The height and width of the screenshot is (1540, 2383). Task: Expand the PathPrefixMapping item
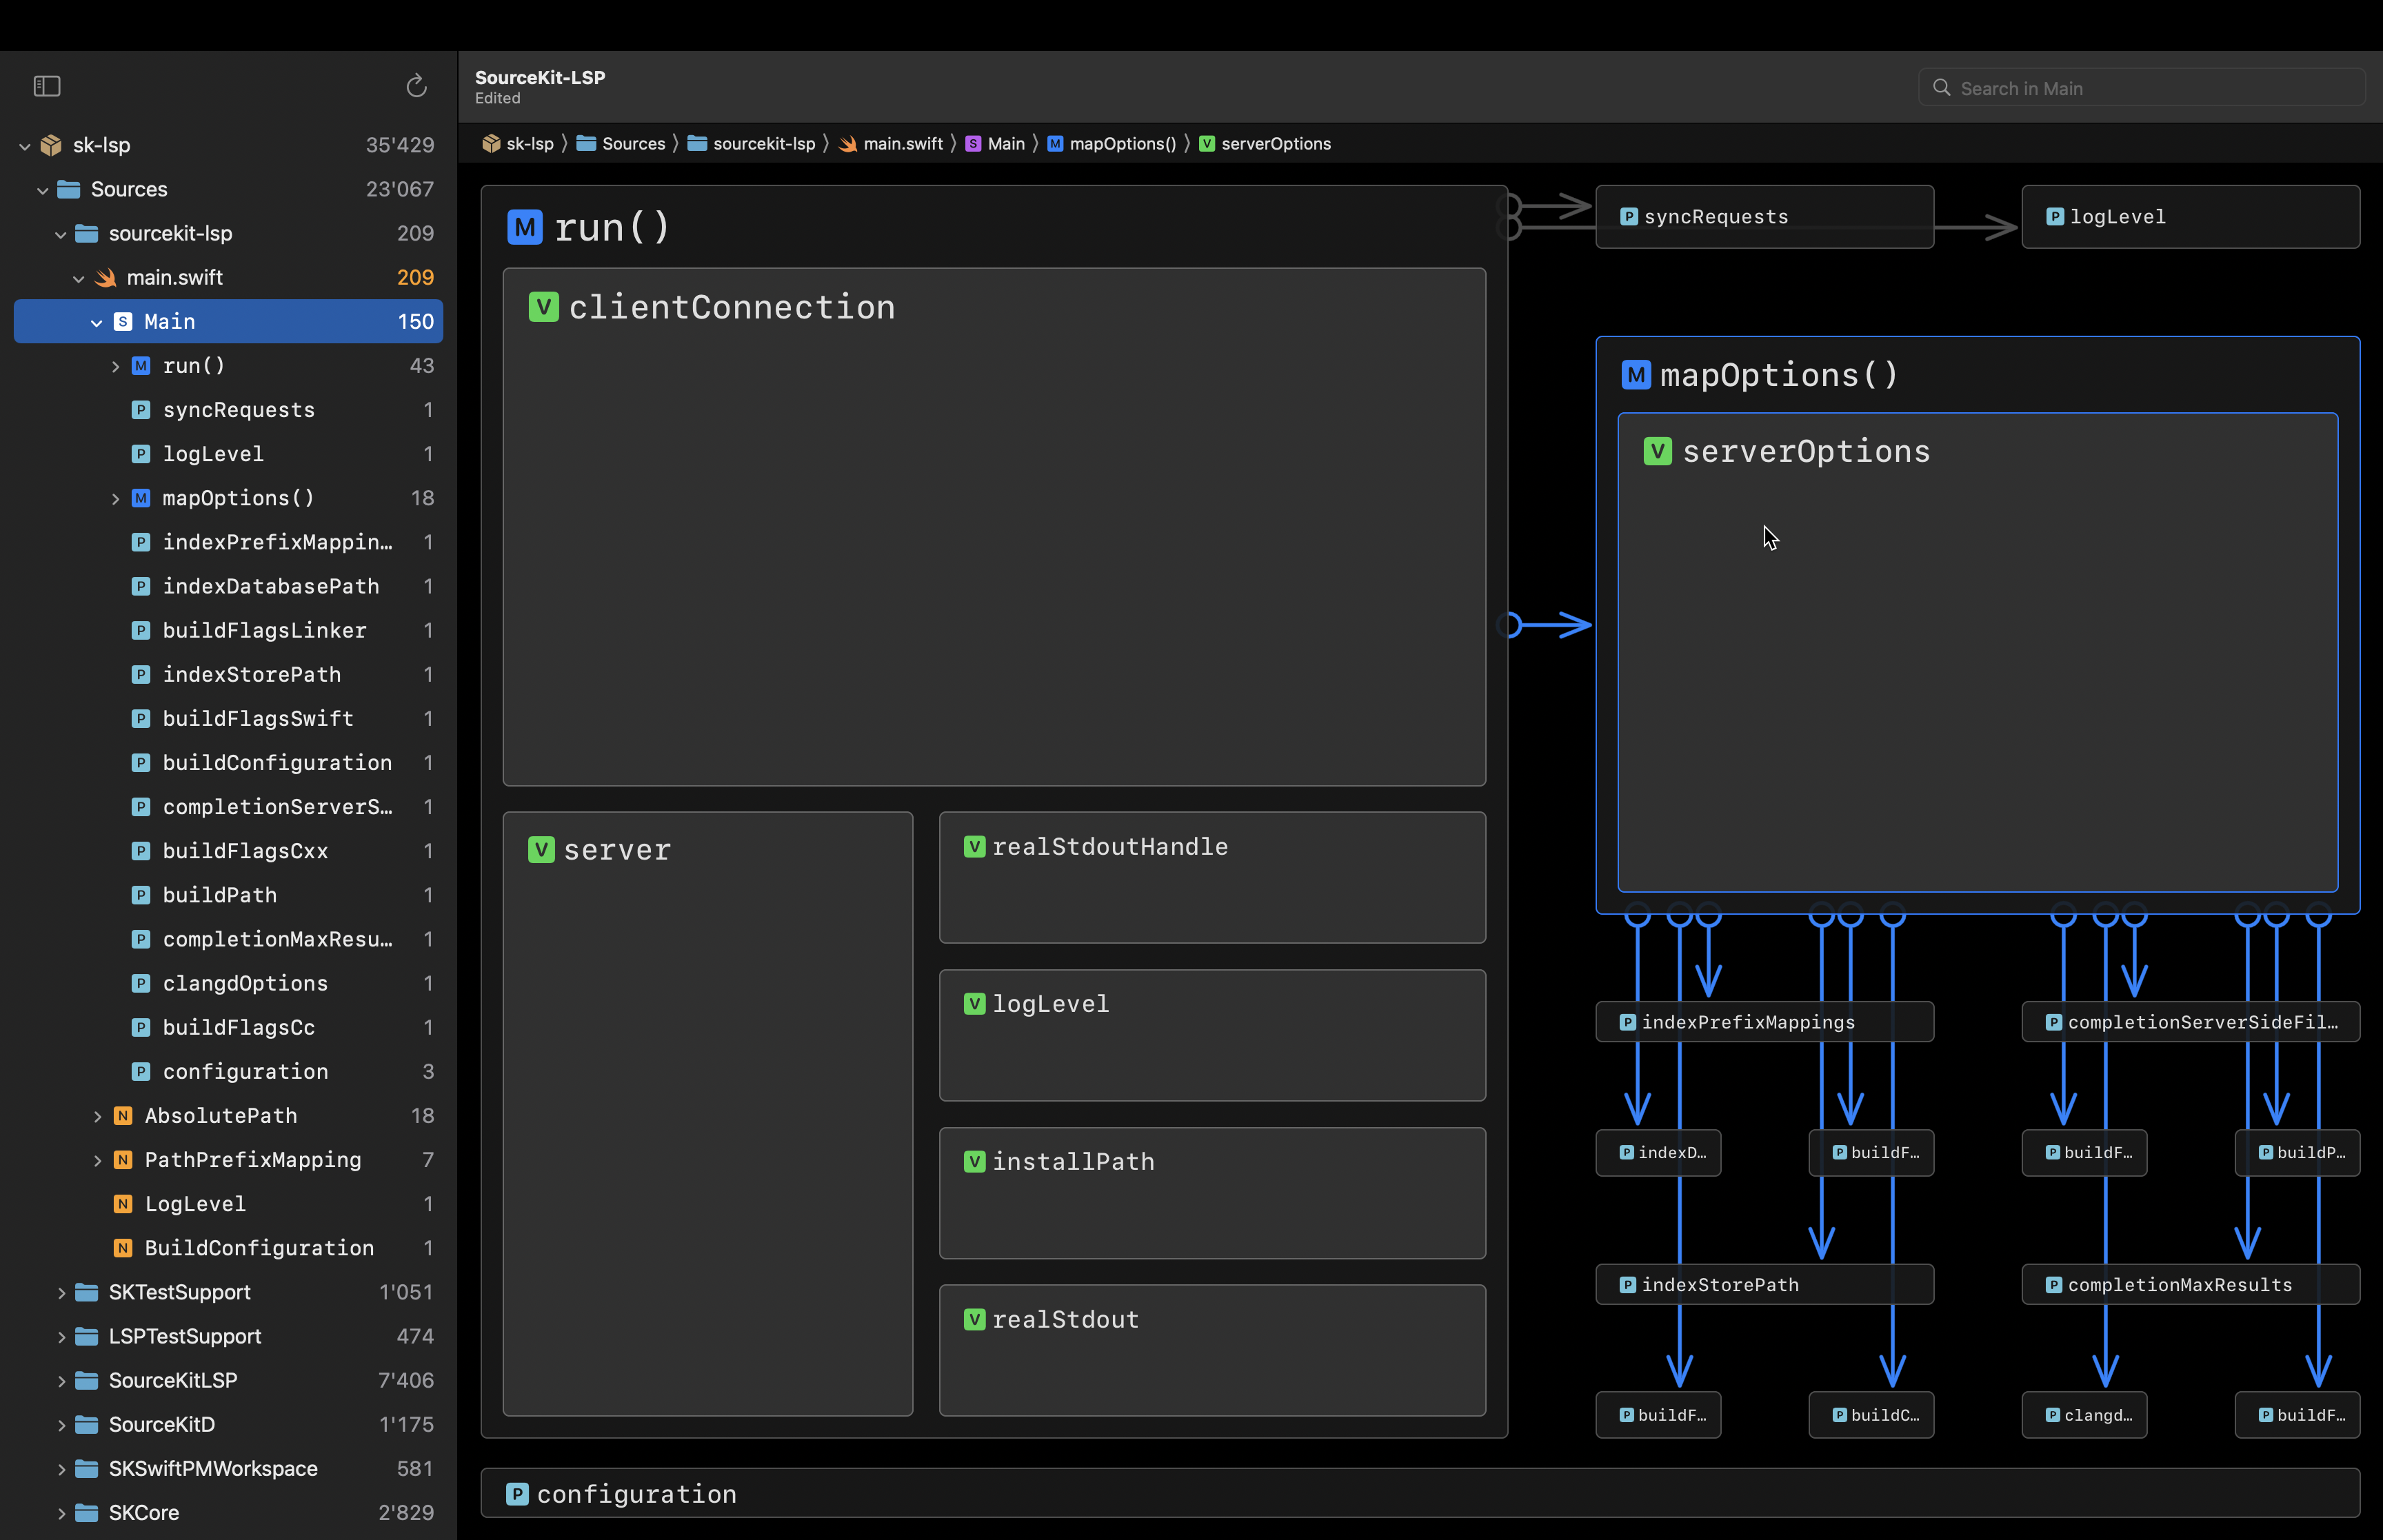[x=97, y=1160]
